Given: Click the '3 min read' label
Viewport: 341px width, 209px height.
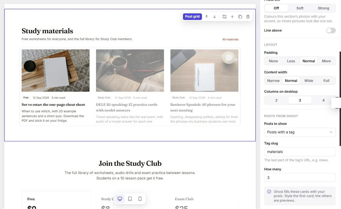Looking at the screenshot, I should pyautogui.click(x=58, y=98).
